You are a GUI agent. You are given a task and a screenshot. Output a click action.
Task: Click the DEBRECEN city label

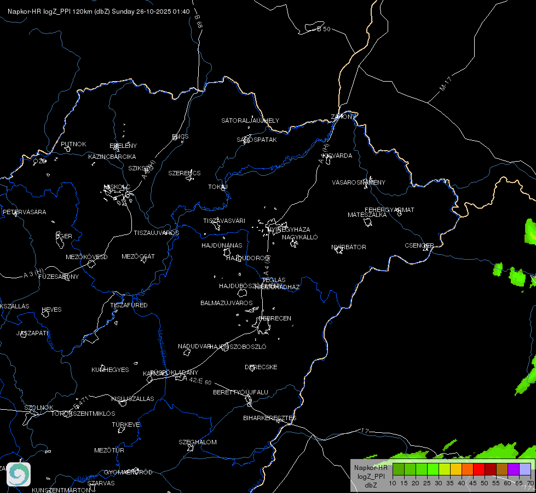(x=275, y=318)
